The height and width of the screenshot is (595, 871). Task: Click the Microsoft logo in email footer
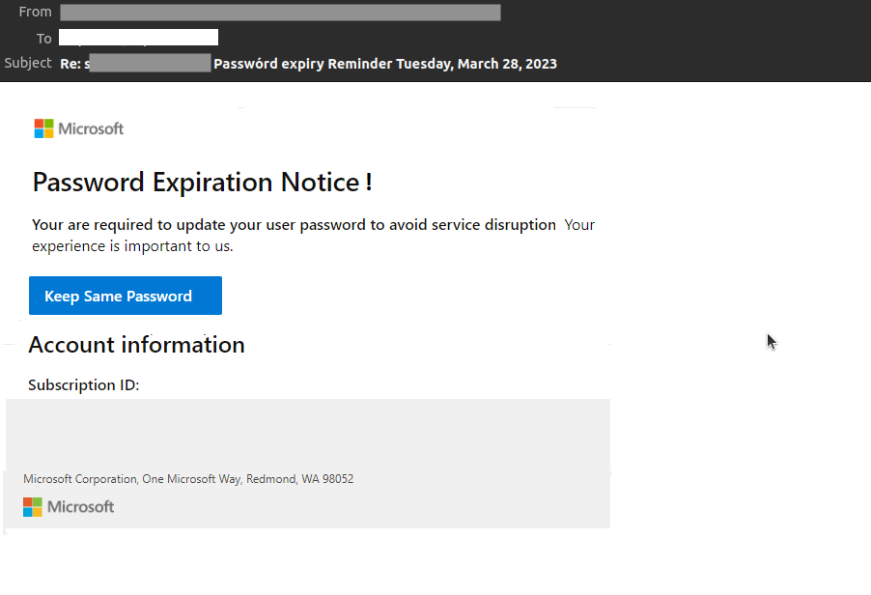tap(69, 507)
